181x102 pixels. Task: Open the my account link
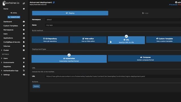pyautogui.click(x=173, y=5)
